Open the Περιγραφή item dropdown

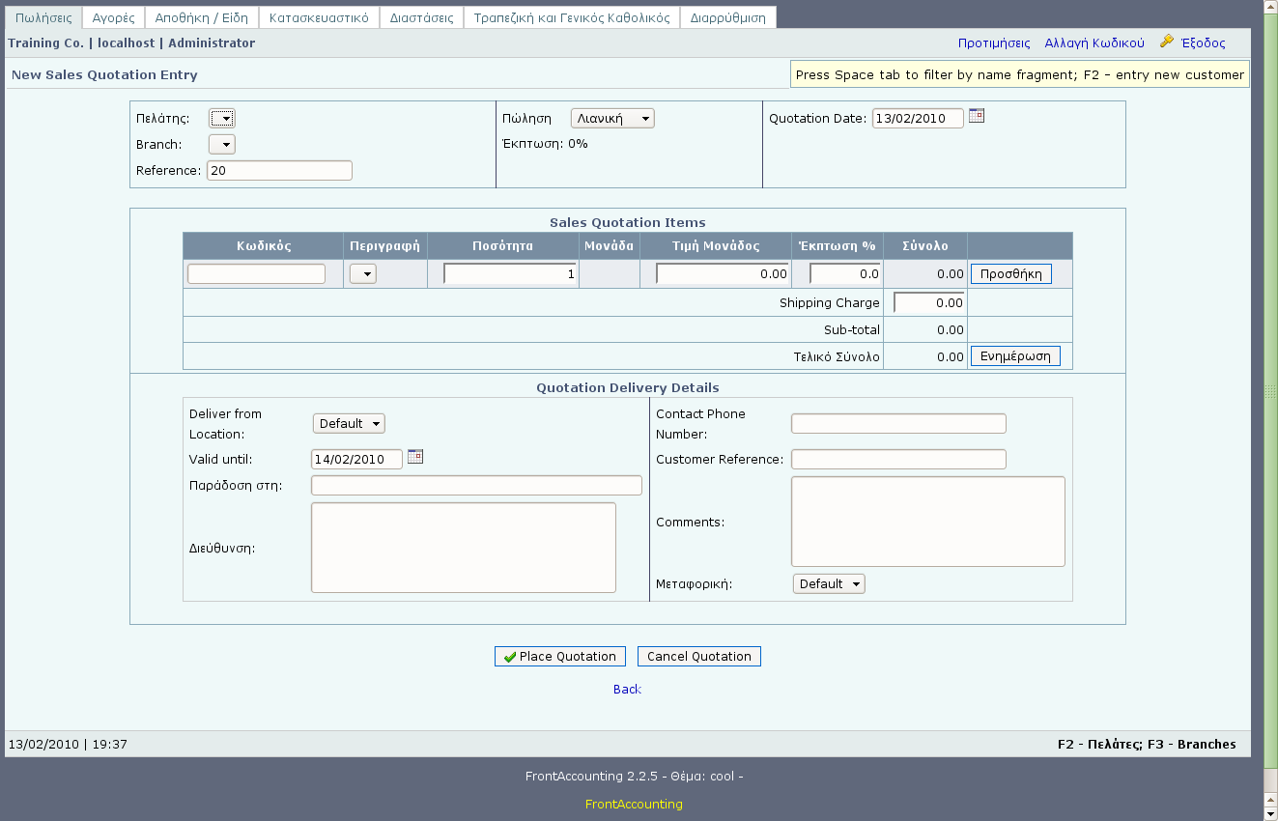coord(363,274)
